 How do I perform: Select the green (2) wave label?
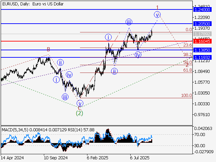click(x=79, y=113)
